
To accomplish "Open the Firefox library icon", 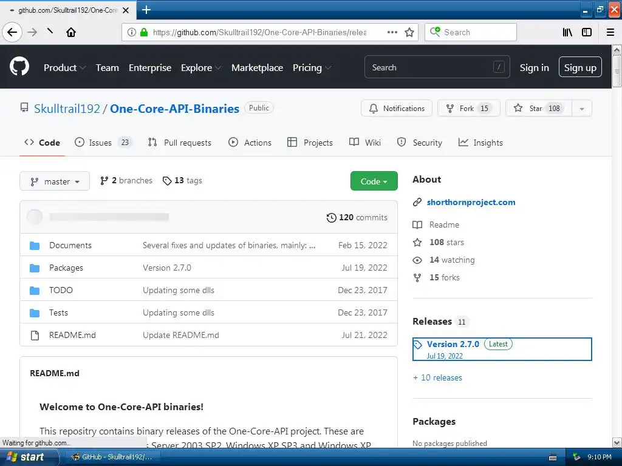I will point(567,33).
